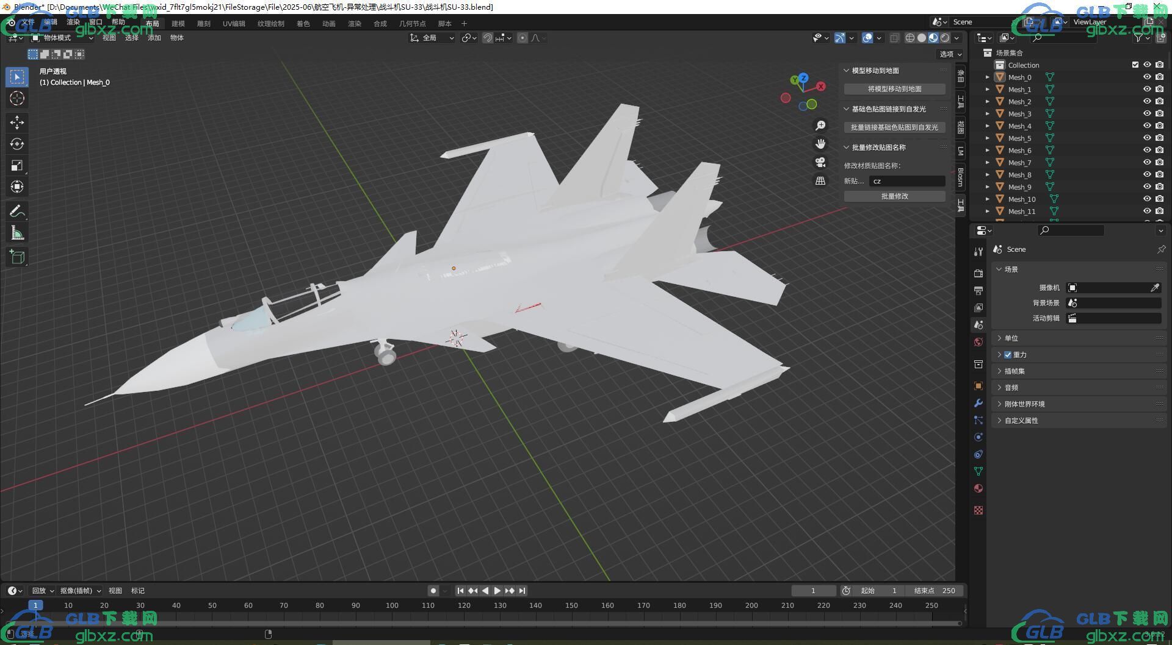Expand the Mesh_5 tree item
Viewport: 1172px width, 645px height.
pyautogui.click(x=987, y=138)
